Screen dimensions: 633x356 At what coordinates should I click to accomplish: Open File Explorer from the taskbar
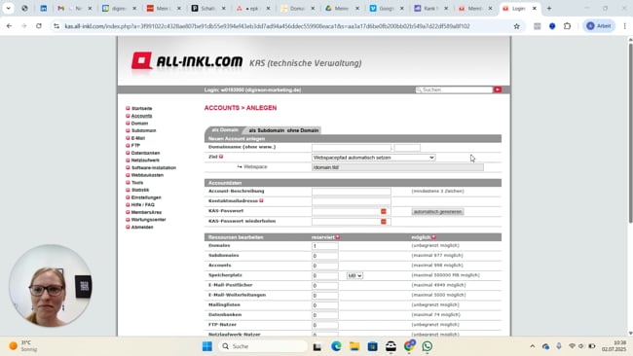(354, 346)
